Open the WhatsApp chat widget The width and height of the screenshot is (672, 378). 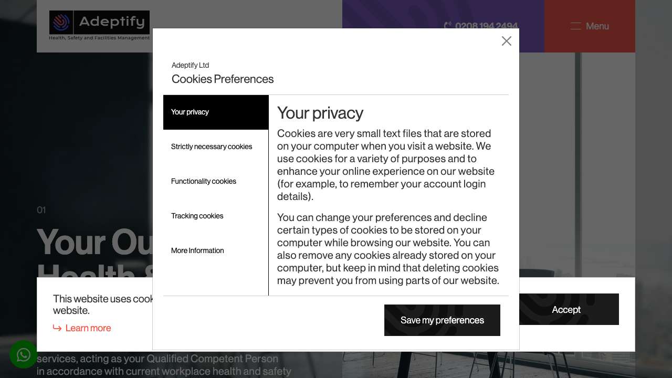24,354
